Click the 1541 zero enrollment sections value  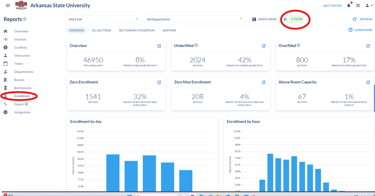[93, 96]
